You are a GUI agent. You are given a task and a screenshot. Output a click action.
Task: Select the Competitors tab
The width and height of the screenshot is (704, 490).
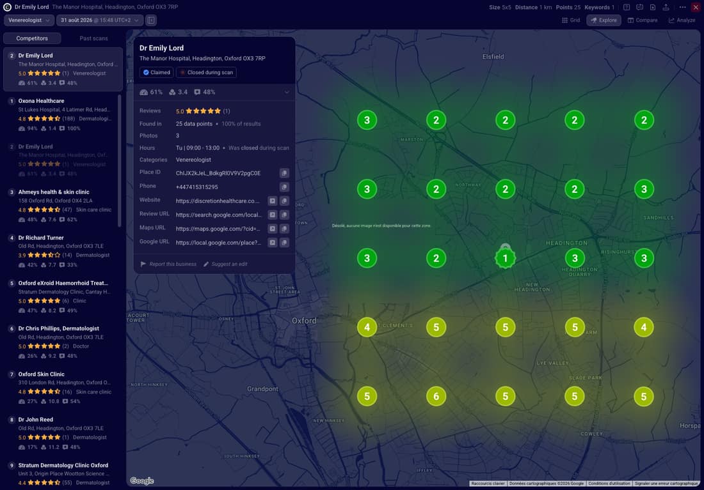pos(32,38)
